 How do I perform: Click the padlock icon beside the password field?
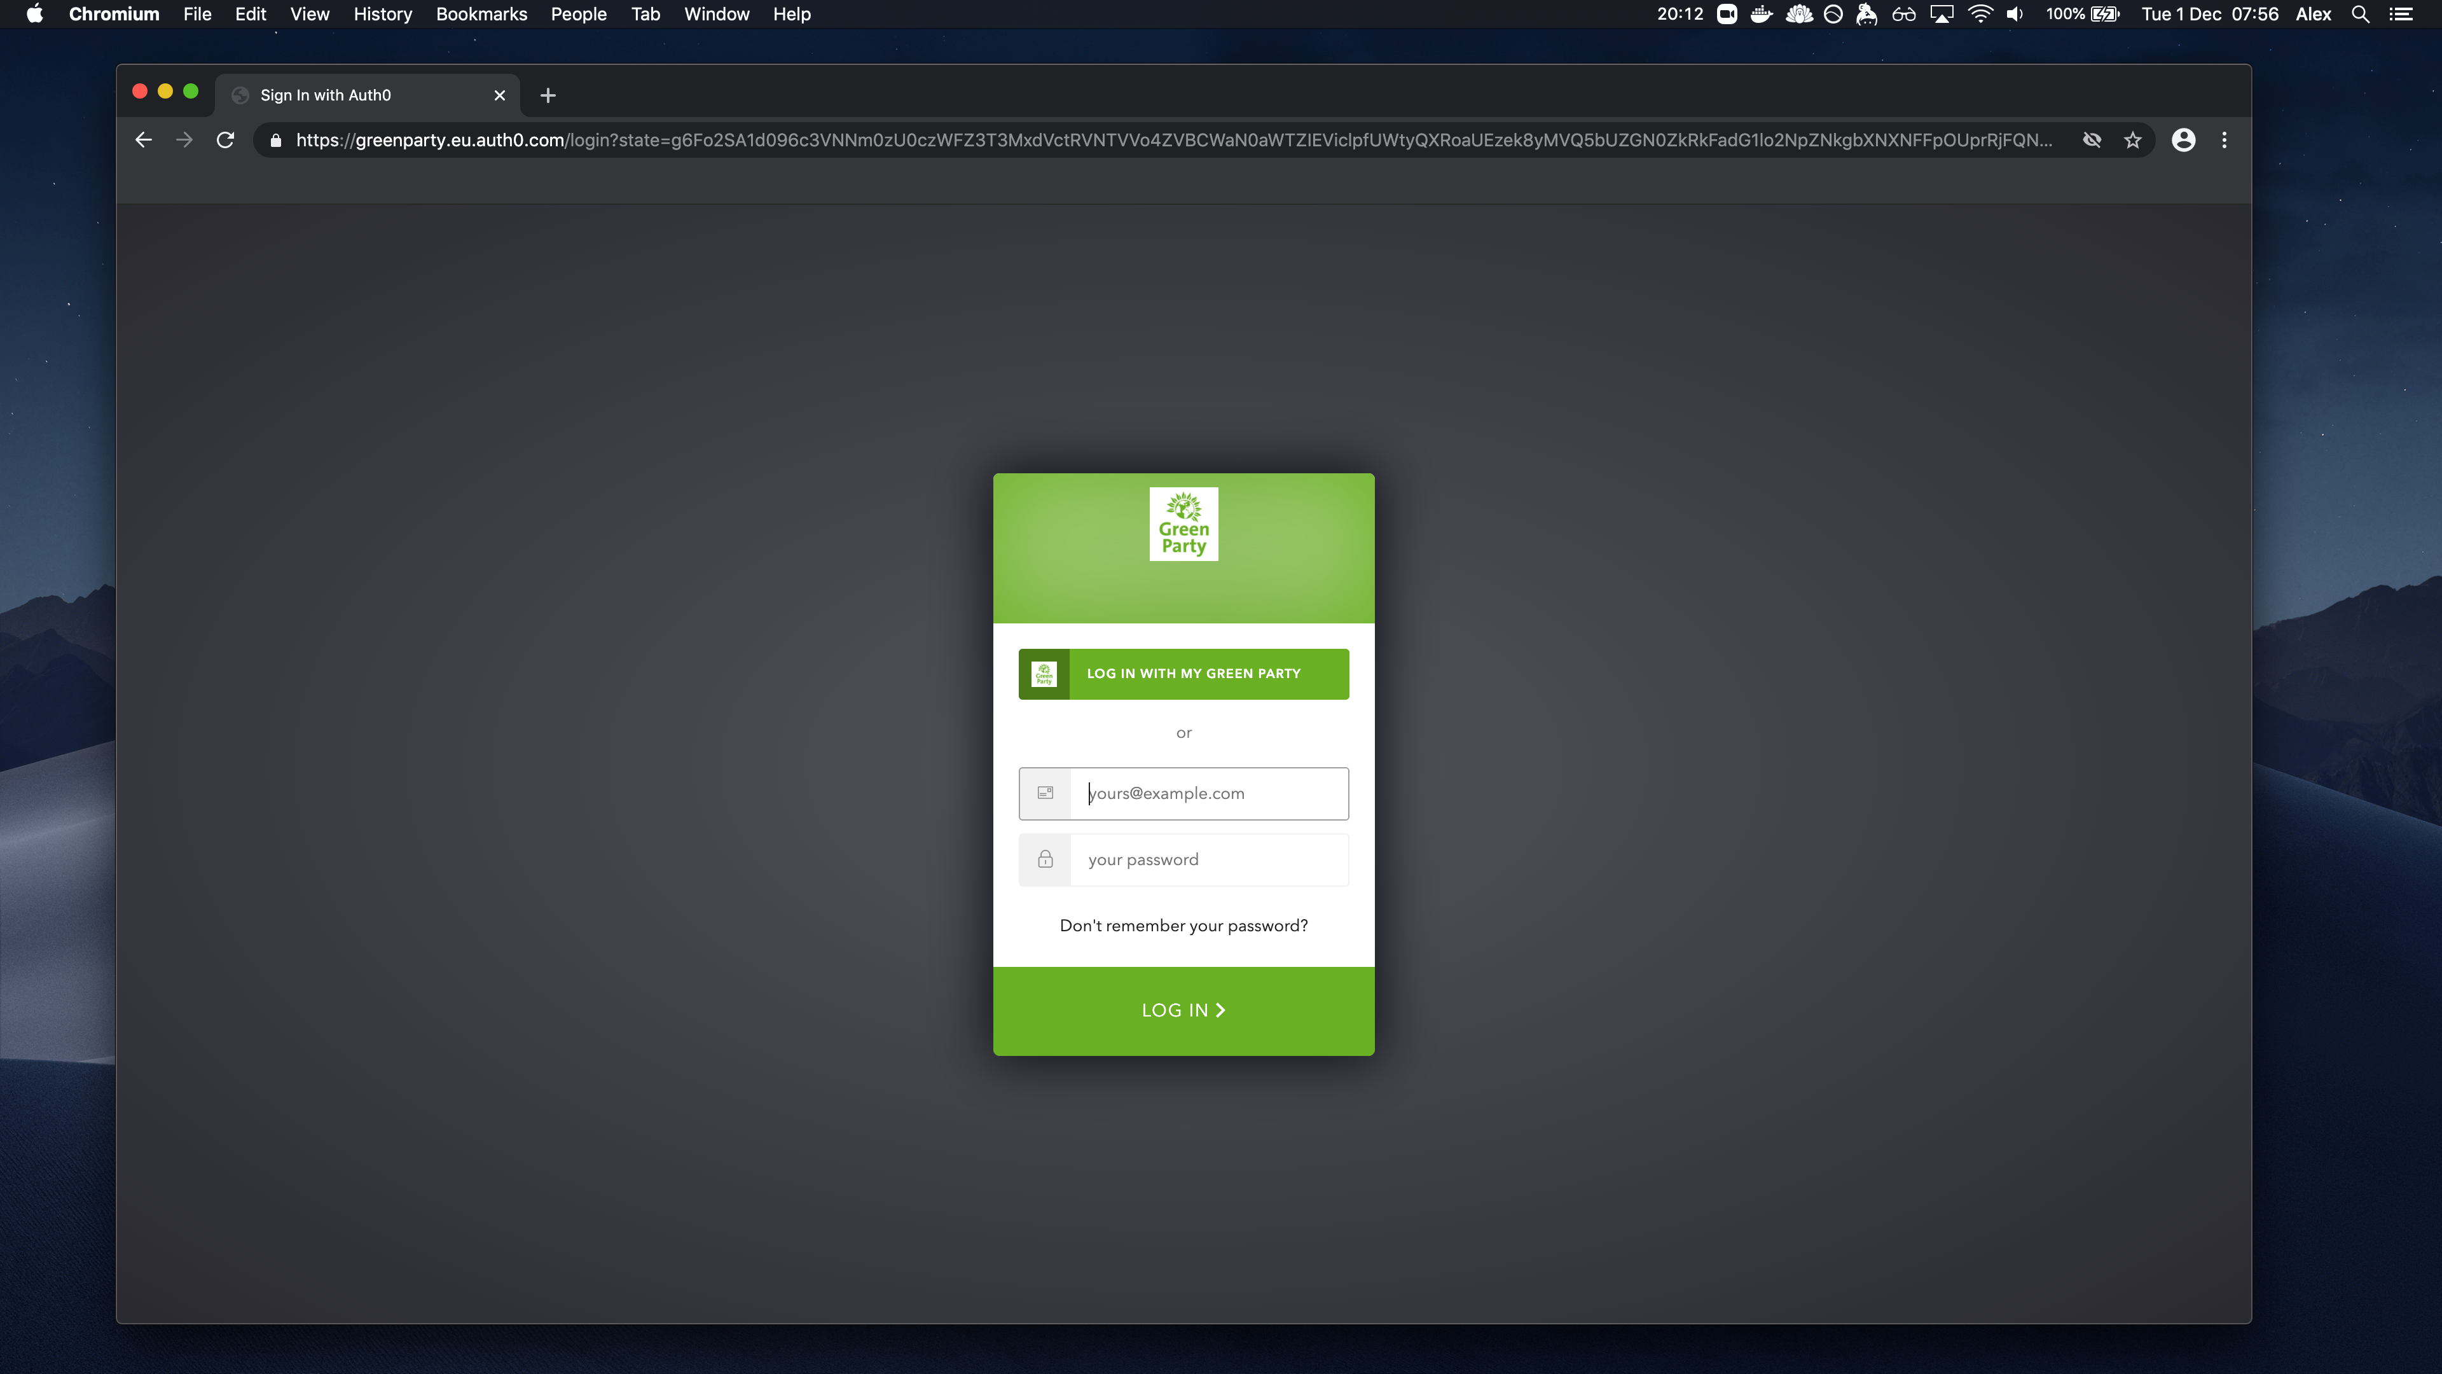[1045, 859]
